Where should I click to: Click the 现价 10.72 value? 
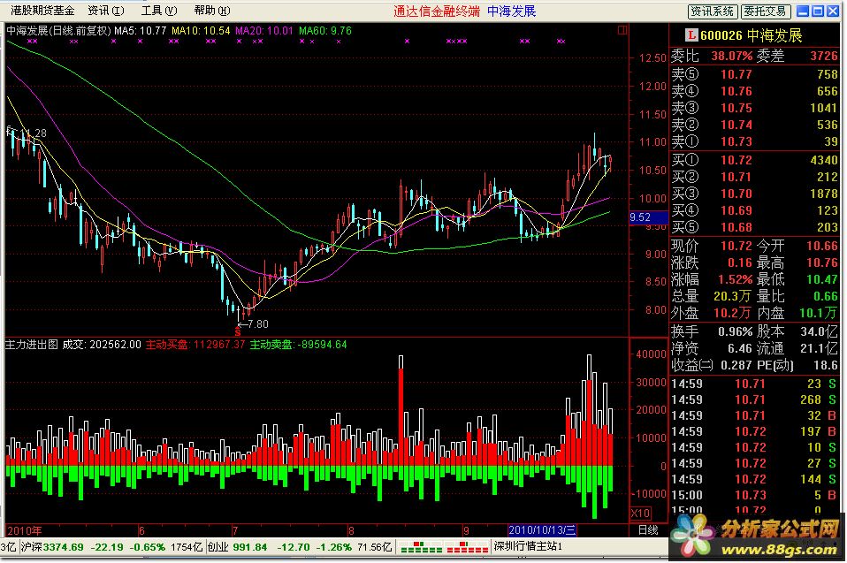coord(736,246)
